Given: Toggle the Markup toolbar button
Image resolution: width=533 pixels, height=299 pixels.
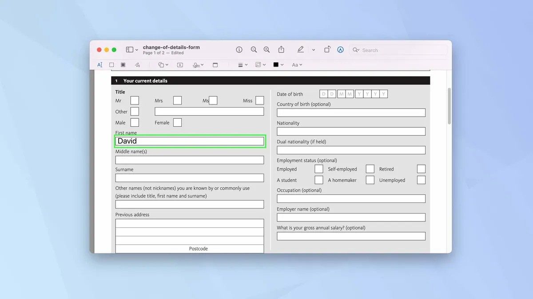Looking at the screenshot, I should tap(341, 50).
